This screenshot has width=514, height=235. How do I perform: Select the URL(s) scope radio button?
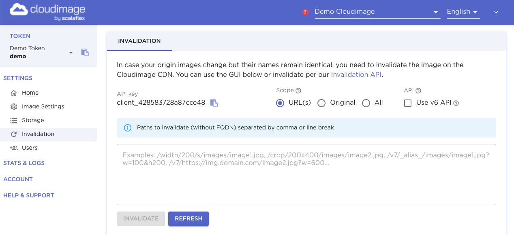pos(280,103)
